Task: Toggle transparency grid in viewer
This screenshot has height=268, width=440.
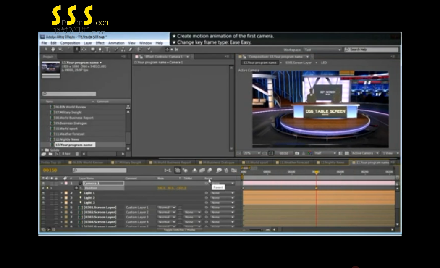Action: (347, 153)
